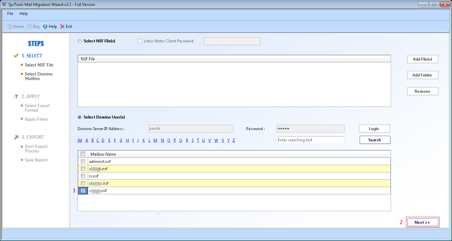Click the Enter searching text box
This screenshot has height=241, width=452.
pyautogui.click(x=311, y=140)
